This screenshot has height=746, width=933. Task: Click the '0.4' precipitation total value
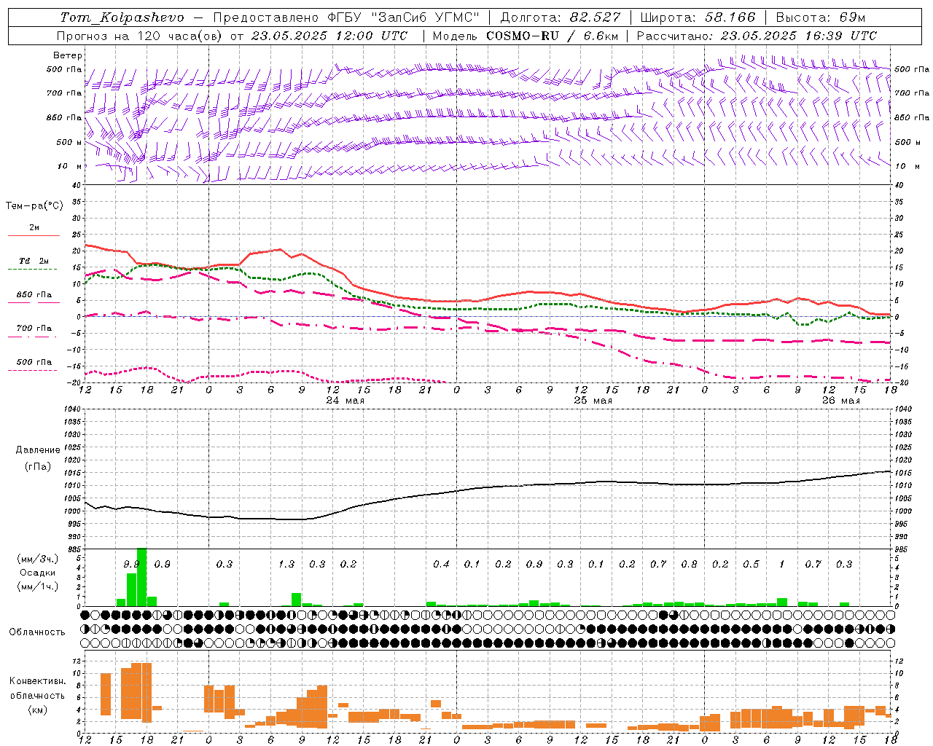click(x=441, y=565)
